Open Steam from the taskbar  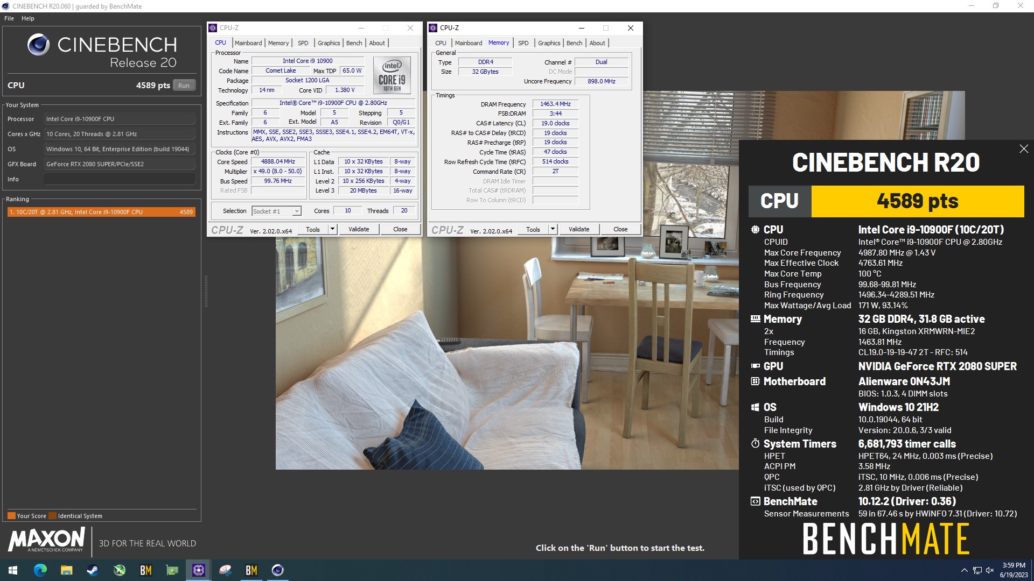click(93, 570)
